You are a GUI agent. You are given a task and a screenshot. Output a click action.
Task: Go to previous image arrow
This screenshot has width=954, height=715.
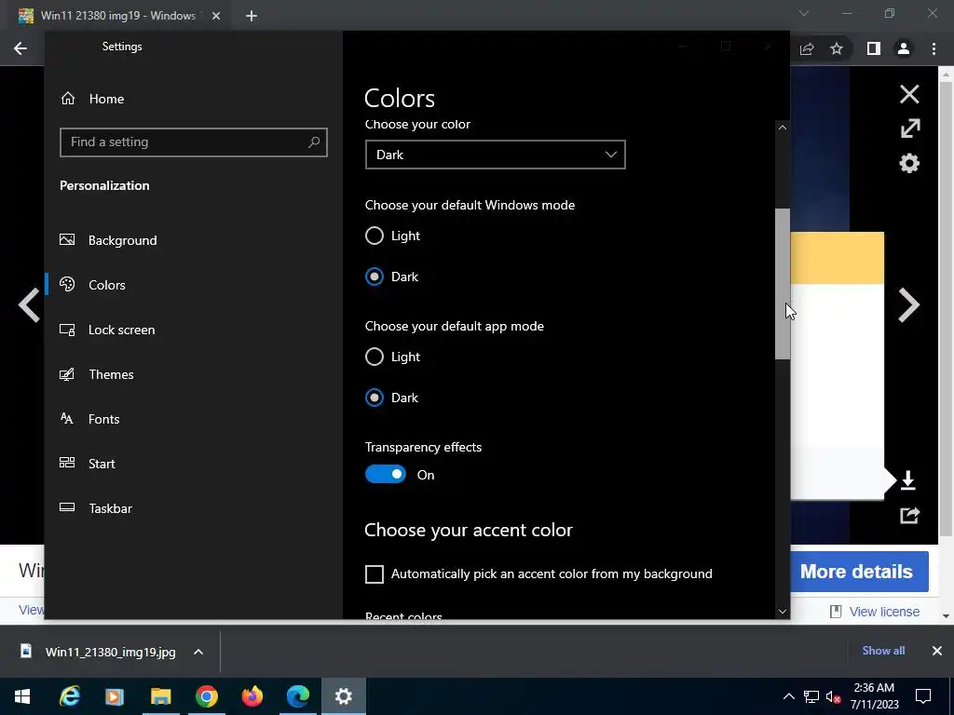[29, 304]
